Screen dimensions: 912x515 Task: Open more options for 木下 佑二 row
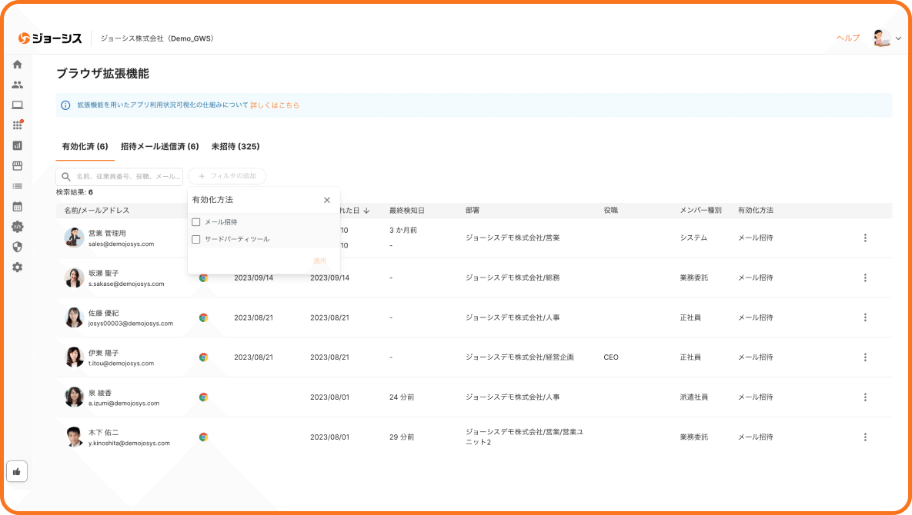coord(866,437)
